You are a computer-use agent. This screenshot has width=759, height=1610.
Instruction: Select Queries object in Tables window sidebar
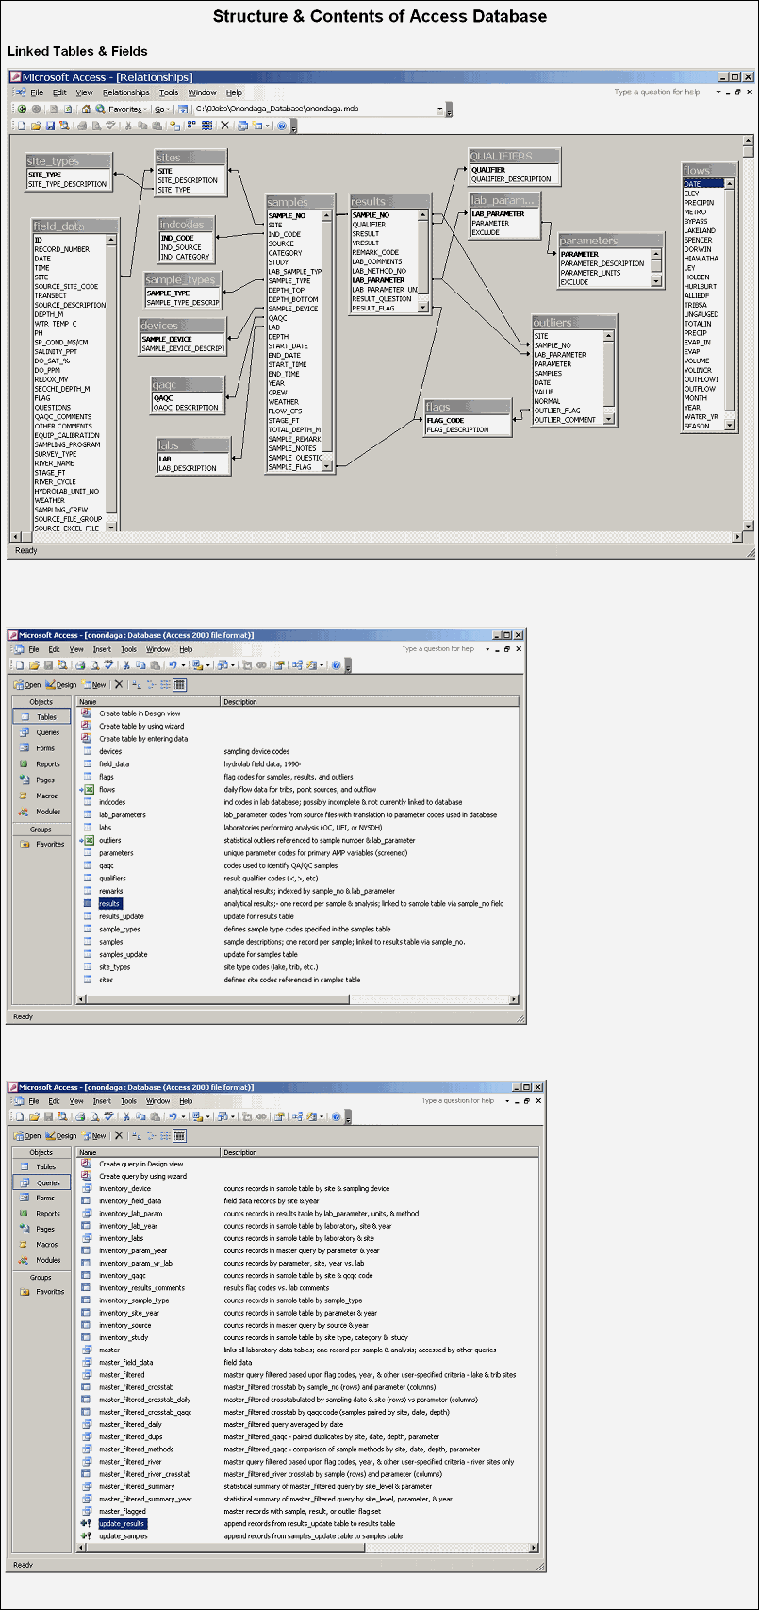(41, 732)
